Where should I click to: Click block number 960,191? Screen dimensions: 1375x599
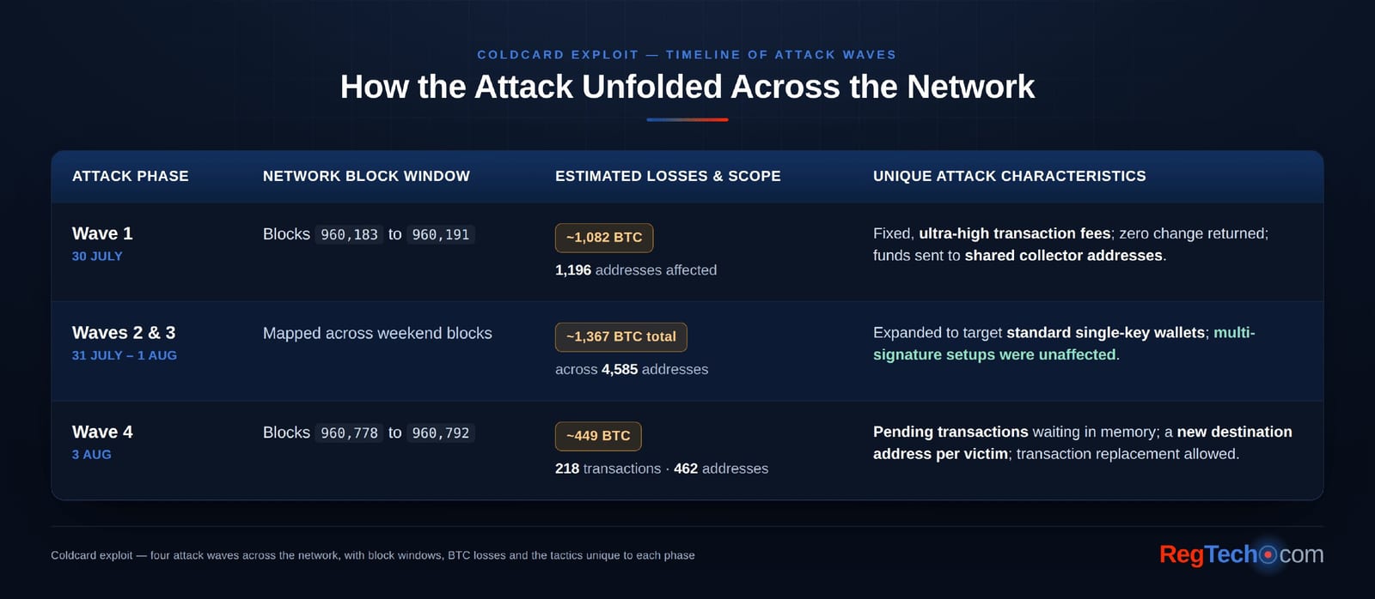coord(441,234)
